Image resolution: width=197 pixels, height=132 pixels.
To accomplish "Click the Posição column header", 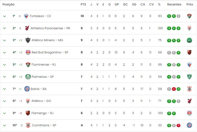I will 8,4.
